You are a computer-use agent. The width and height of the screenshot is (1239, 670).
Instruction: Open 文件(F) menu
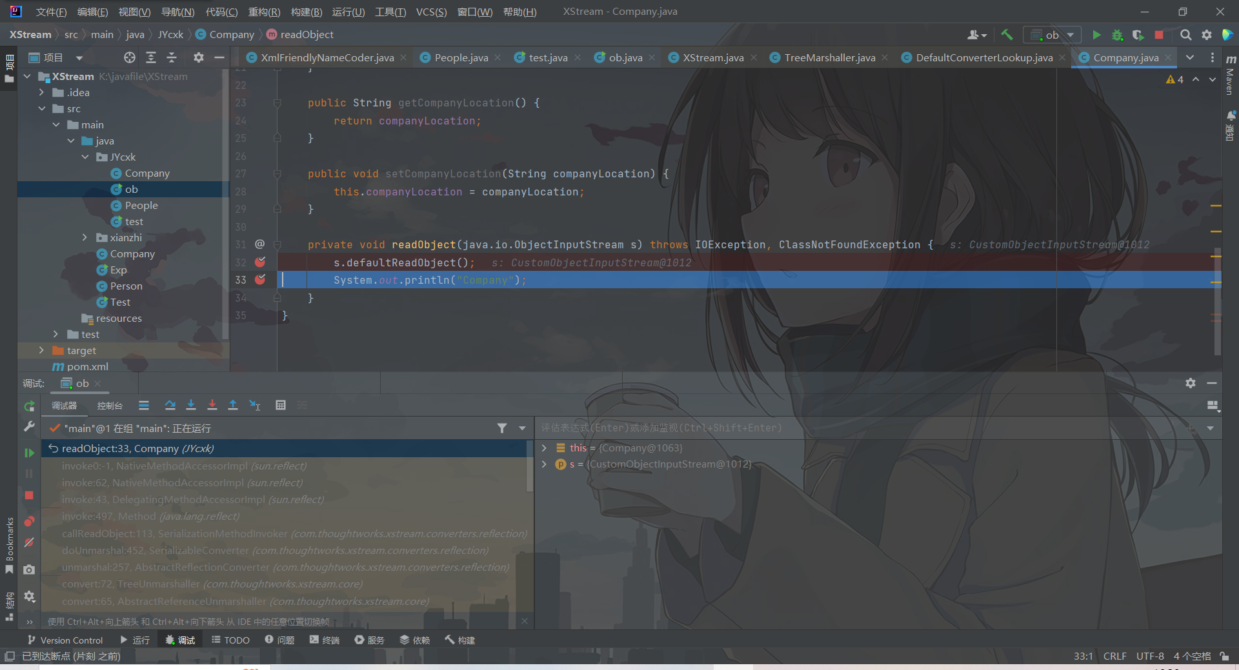(51, 12)
